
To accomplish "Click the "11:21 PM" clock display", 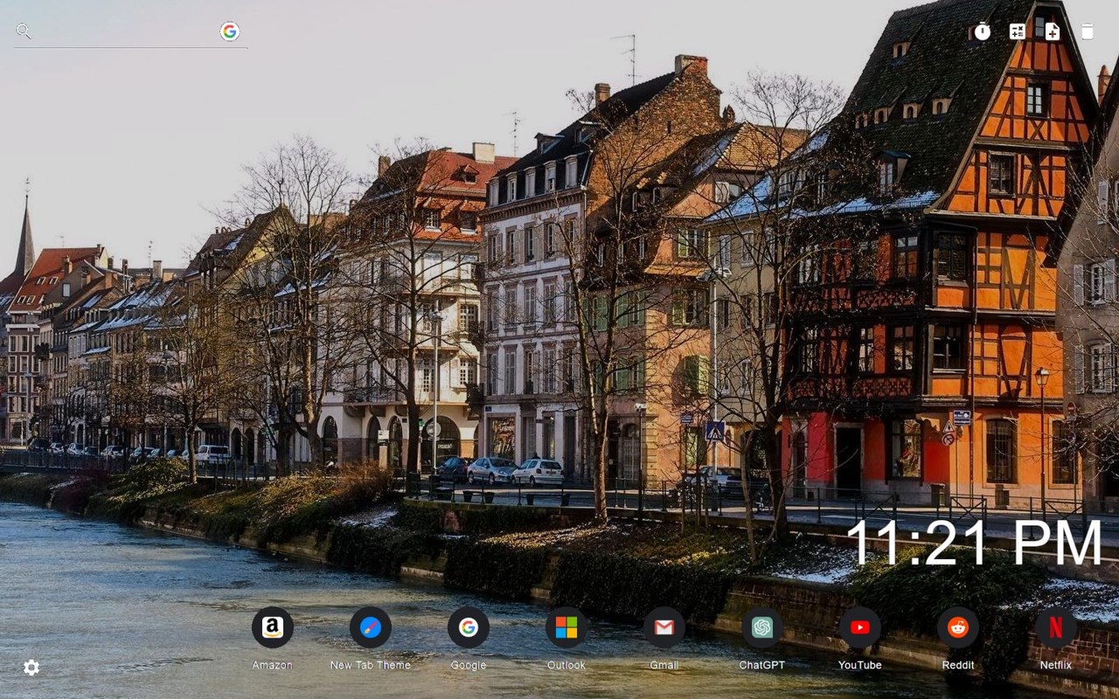I will (974, 543).
